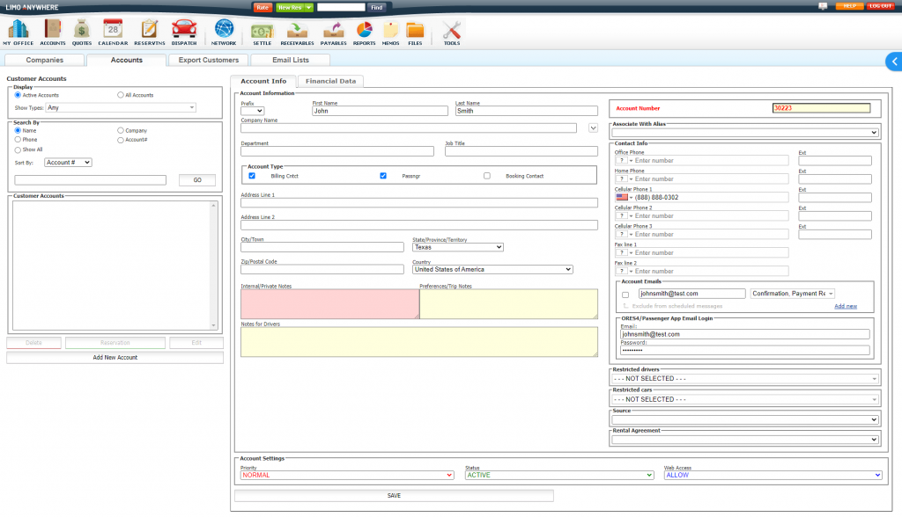Open the Reports pie chart icon
The image size is (902, 517).
(x=364, y=31)
